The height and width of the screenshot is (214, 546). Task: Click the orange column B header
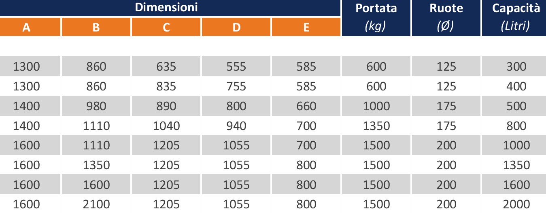coord(96,27)
